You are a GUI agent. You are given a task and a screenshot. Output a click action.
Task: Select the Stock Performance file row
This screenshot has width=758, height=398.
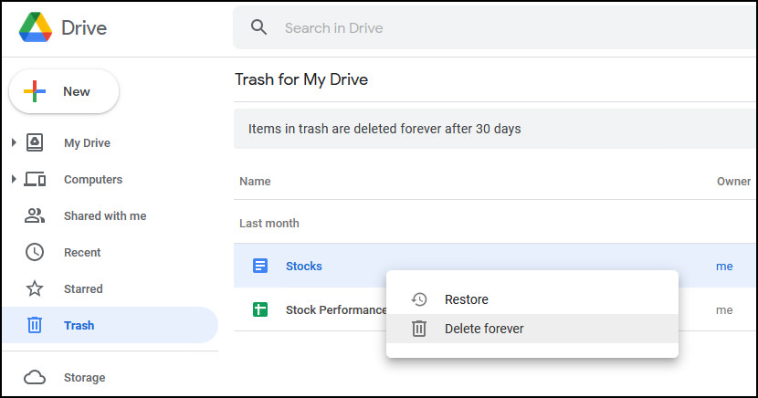click(x=495, y=309)
